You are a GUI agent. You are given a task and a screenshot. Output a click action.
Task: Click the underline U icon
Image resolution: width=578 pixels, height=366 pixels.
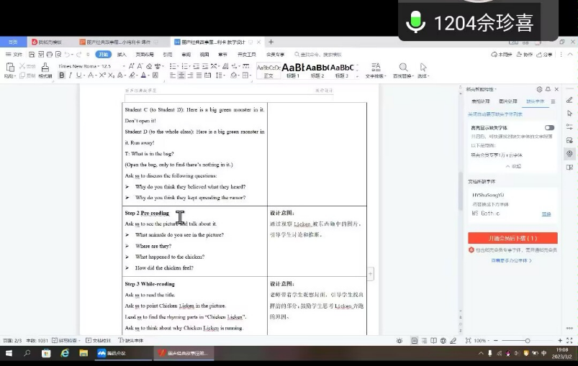tap(80, 76)
